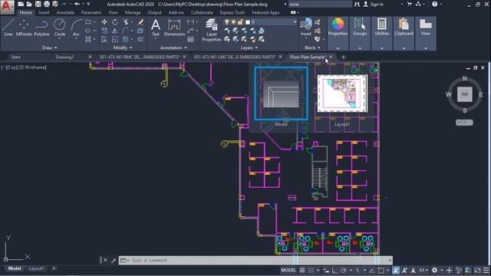This screenshot has width=491, height=276.
Task: Click the Fillet tool icon
Action: (x=126, y=31)
